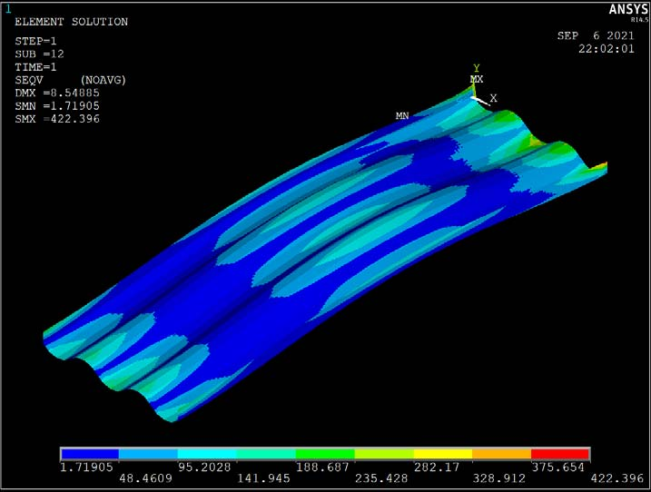This screenshot has height=492, width=651.
Task: Click the 422.396 legend maximum label
Action: [x=617, y=478]
